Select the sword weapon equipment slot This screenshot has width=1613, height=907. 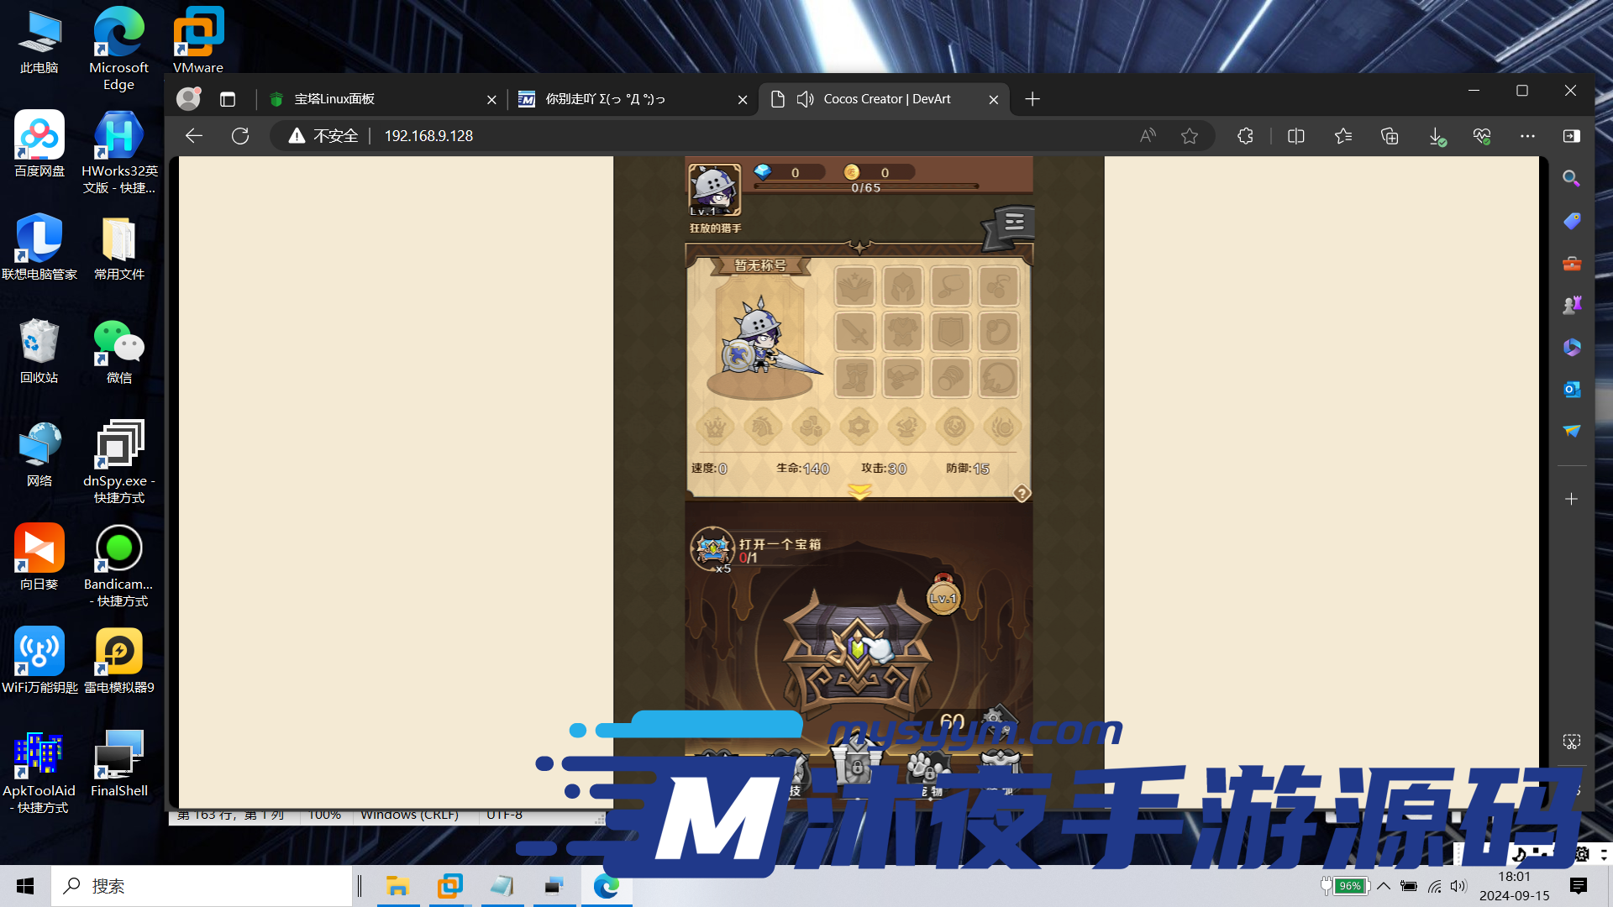click(854, 333)
